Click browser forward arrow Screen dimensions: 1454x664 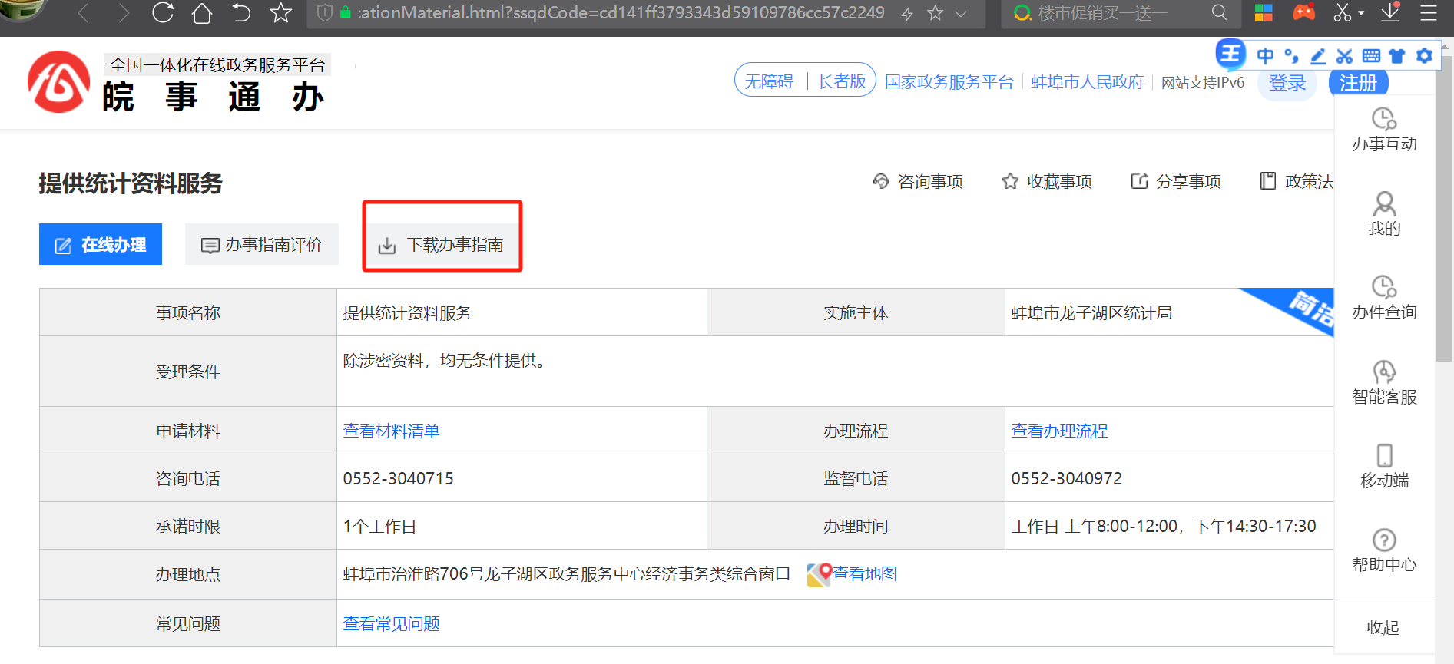(124, 13)
